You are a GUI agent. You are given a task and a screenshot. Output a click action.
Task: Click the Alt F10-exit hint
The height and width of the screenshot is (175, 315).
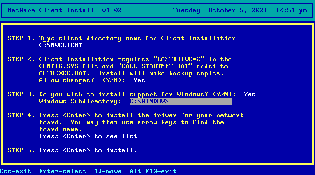pos(153,171)
